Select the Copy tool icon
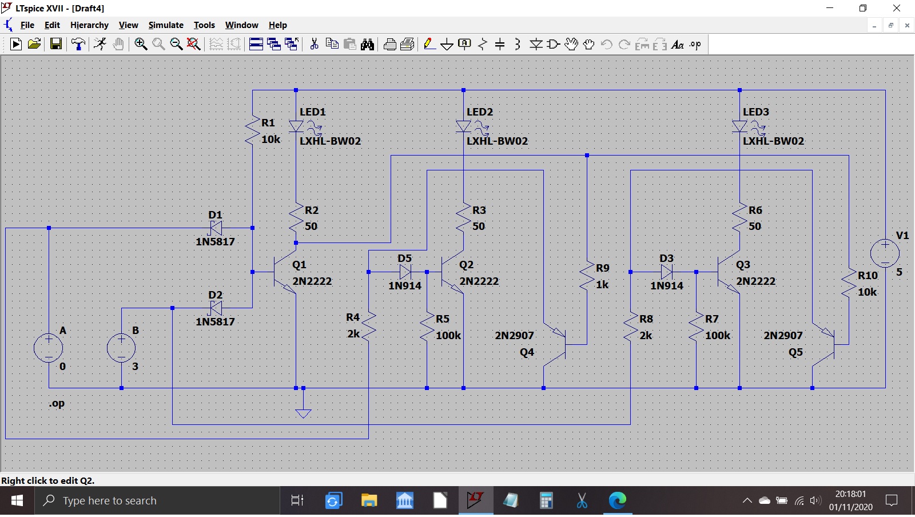This screenshot has height=517, width=915. coord(332,44)
